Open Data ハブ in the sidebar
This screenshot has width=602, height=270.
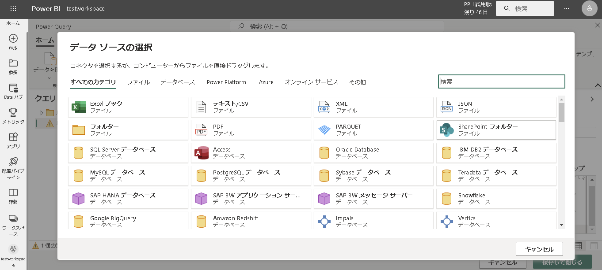coord(13,92)
